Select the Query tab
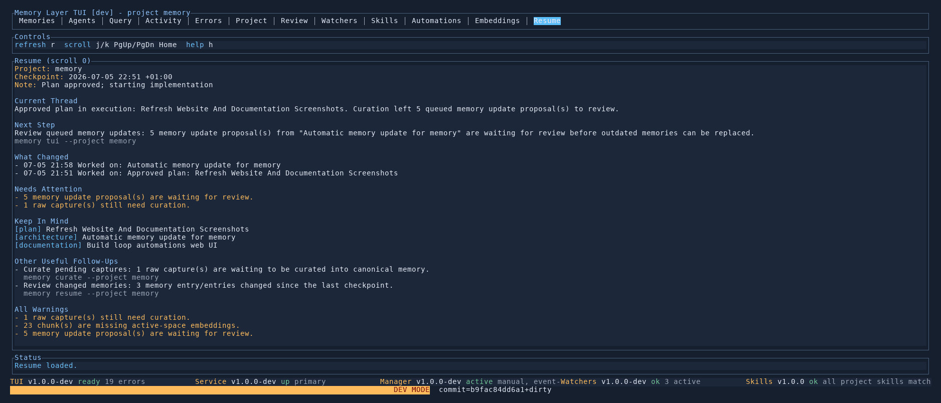The height and width of the screenshot is (403, 941). [x=120, y=21]
